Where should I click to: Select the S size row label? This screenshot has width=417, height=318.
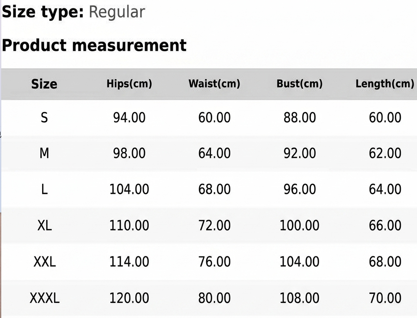[44, 118]
